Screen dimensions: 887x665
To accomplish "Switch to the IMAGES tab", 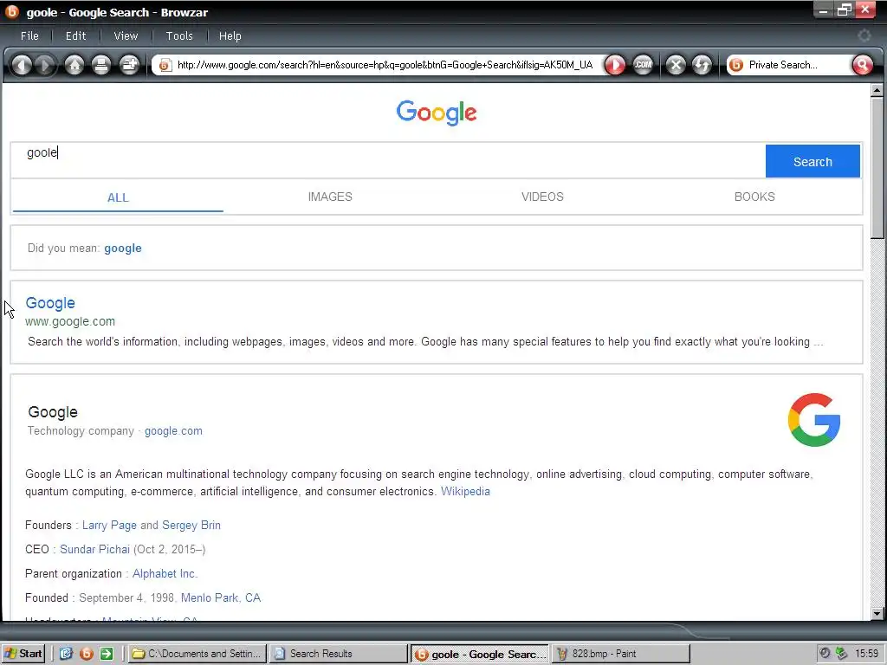I will coord(330,197).
